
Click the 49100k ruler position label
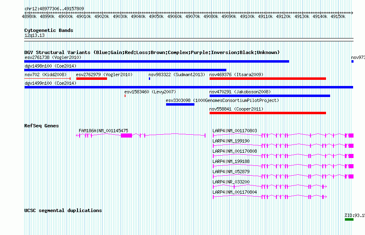click(x=247, y=17)
